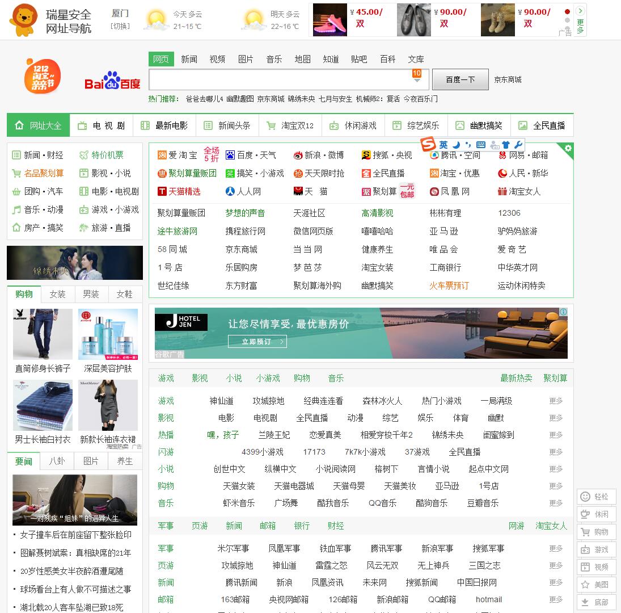Open 轻松 smiley sidebar icon
The width and height of the screenshot is (621, 613).
597,497
